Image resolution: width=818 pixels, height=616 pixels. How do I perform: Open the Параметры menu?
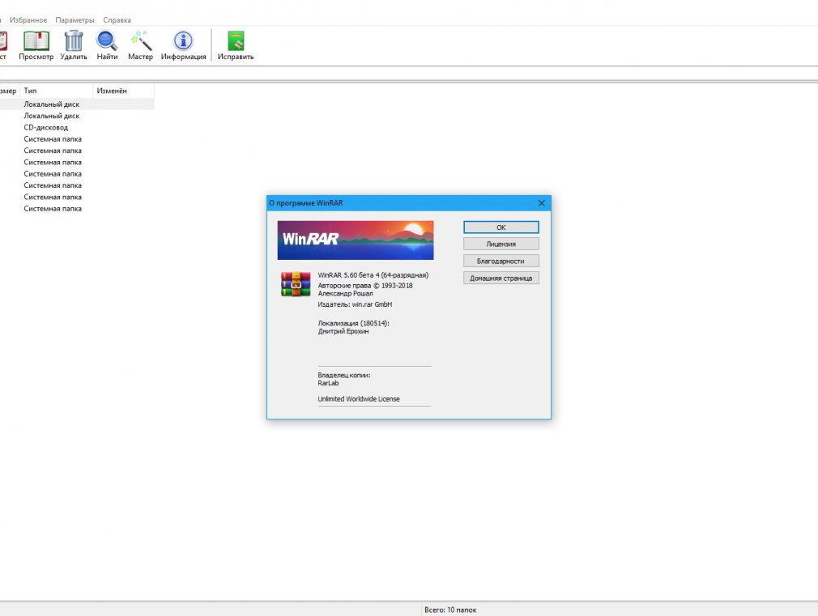[75, 19]
